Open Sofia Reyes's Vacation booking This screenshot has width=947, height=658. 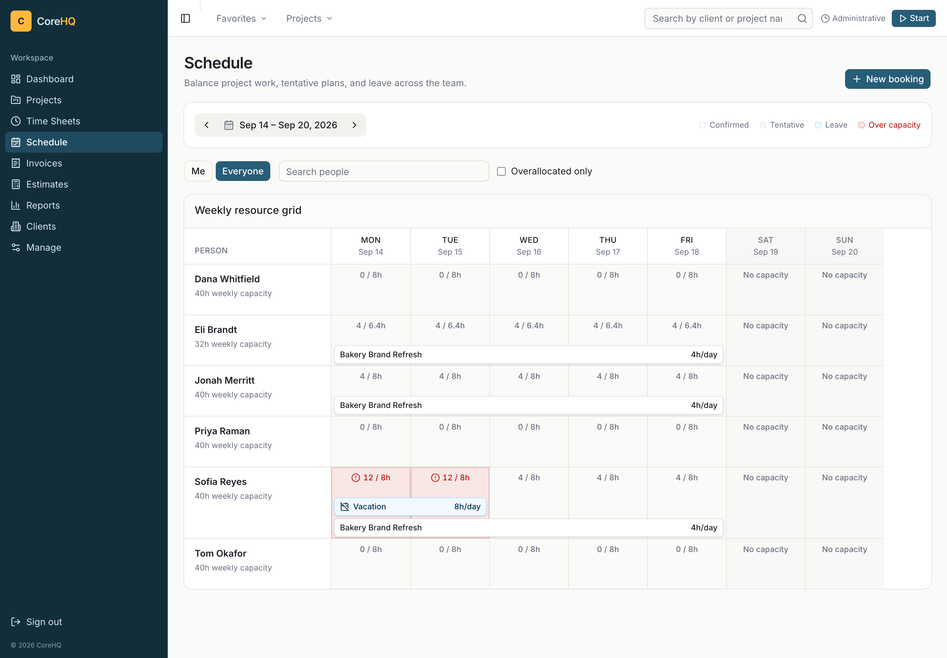pos(410,506)
